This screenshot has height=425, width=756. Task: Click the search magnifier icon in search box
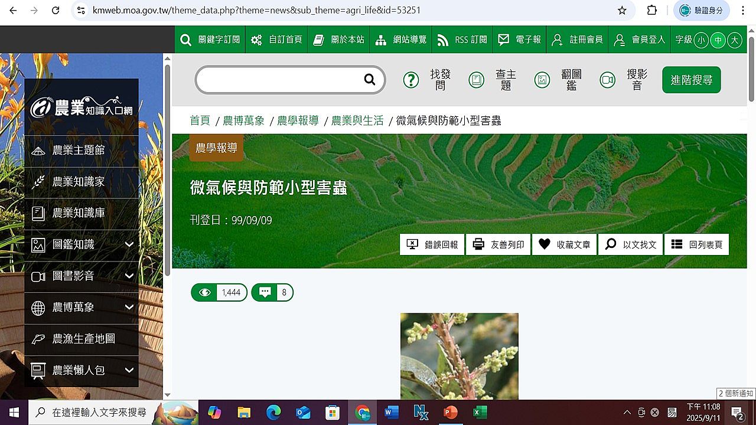[370, 80]
